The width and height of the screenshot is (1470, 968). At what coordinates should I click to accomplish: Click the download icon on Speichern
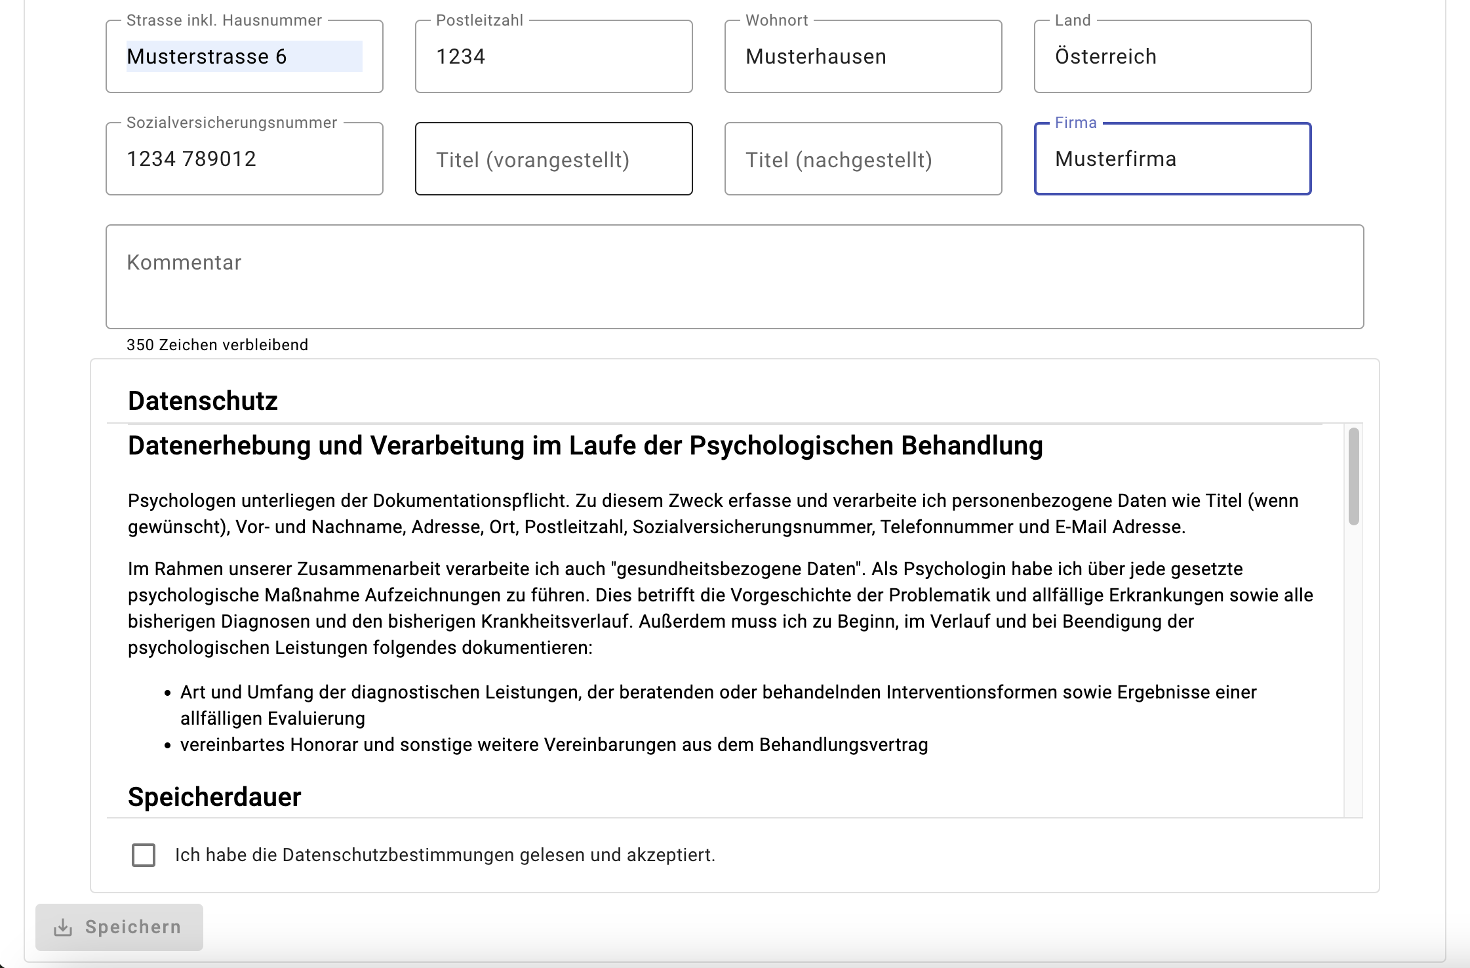63,927
